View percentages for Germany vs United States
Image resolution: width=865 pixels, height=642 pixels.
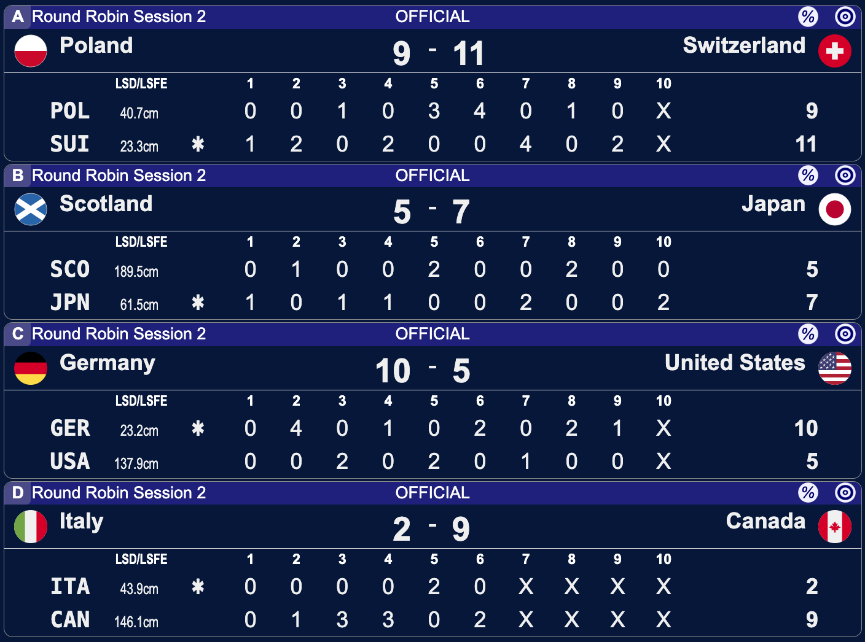click(808, 334)
